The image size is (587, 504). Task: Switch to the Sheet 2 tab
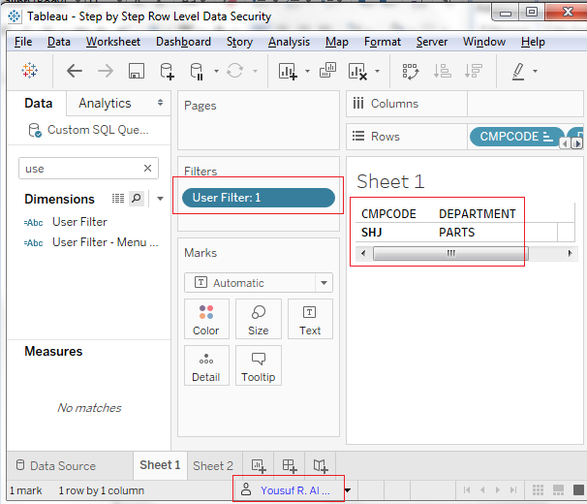pos(213,466)
